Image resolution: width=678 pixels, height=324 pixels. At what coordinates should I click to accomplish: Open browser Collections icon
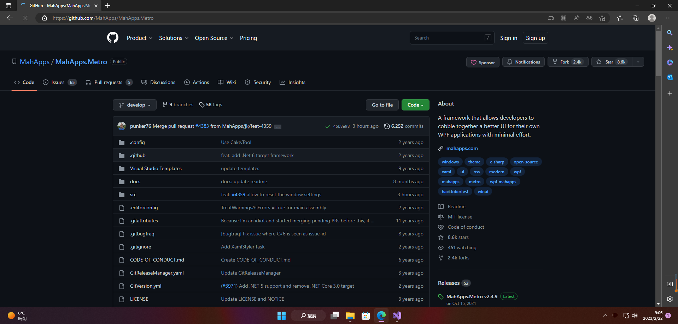pos(636,18)
